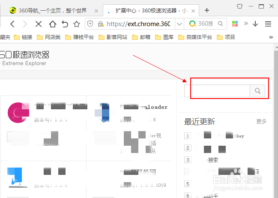
Task: Open the 更多 link beside 最近更新
Action: pos(261,122)
